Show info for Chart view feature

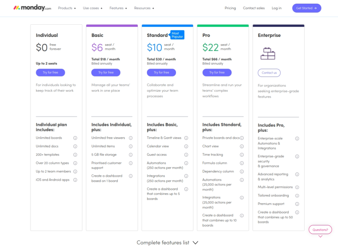click(242, 146)
